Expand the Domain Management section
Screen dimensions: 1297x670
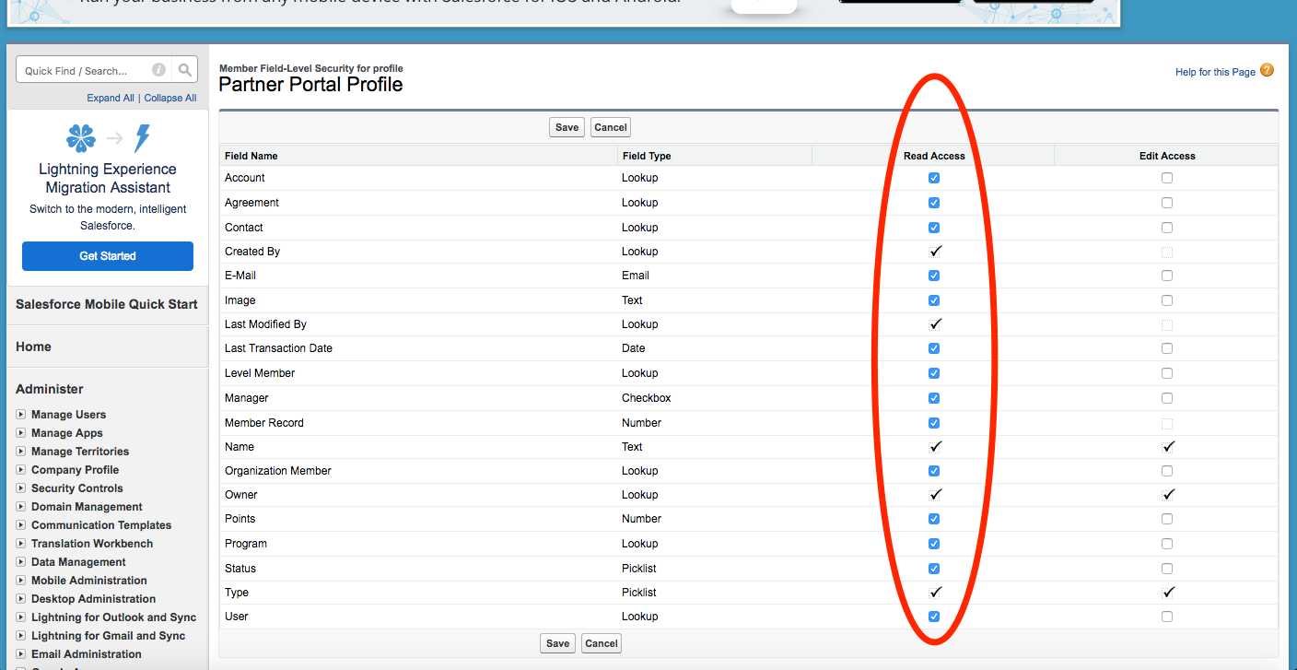21,507
